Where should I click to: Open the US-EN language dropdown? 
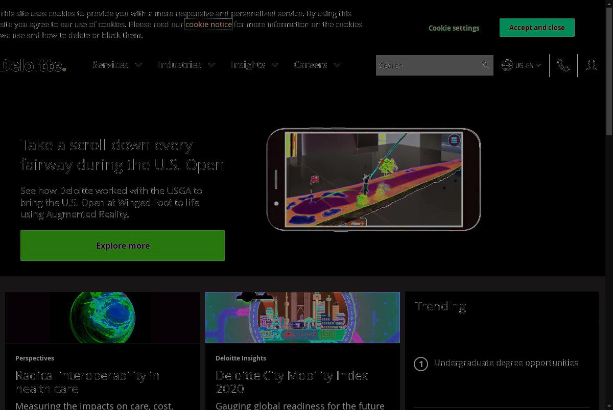coord(528,65)
